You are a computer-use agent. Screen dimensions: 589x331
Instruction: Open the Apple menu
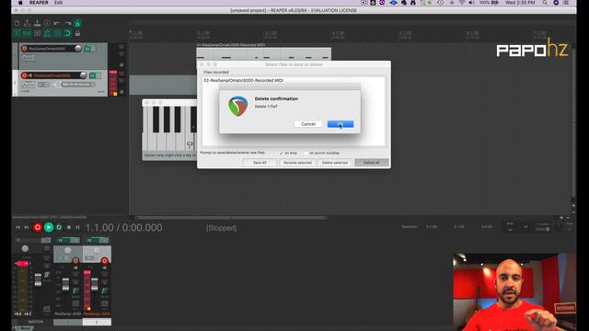pos(20,3)
